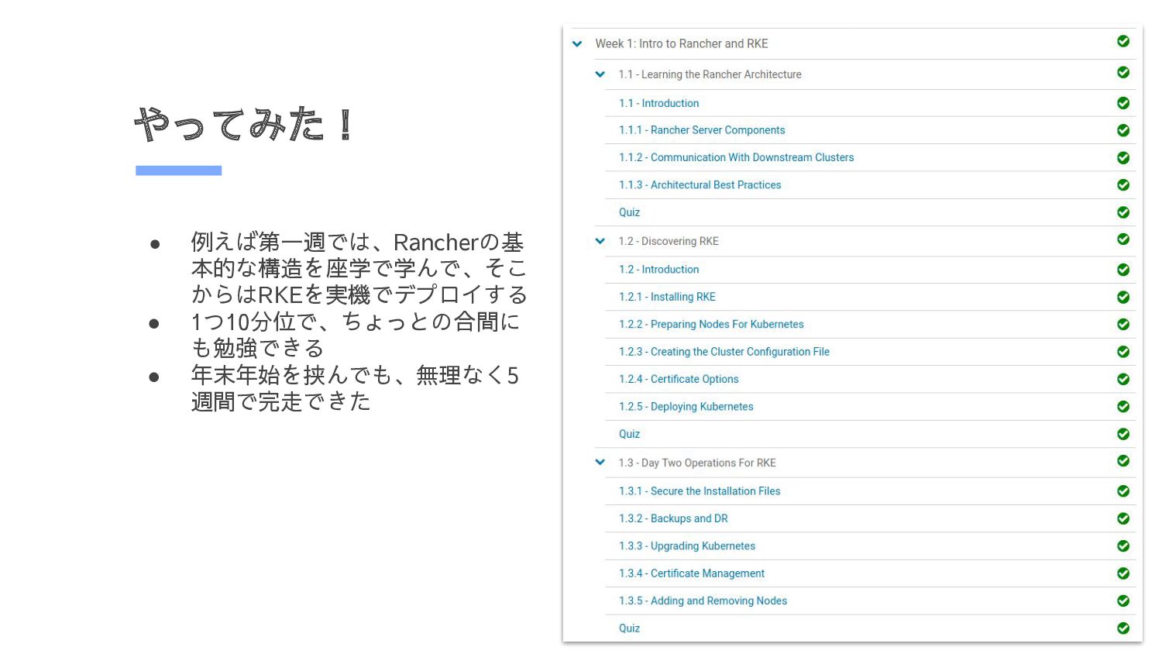This screenshot has height=654, width=1162.
Task: Click the completion check beside 1.2 - Introduction
Action: coord(1123,270)
